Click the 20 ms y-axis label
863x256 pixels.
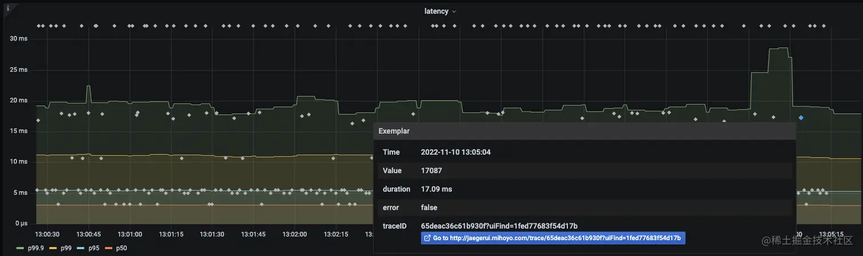(19, 100)
